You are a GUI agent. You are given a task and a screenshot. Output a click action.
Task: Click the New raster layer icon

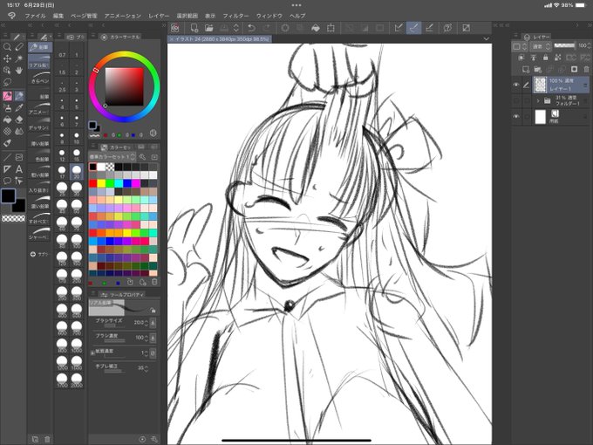526,69
